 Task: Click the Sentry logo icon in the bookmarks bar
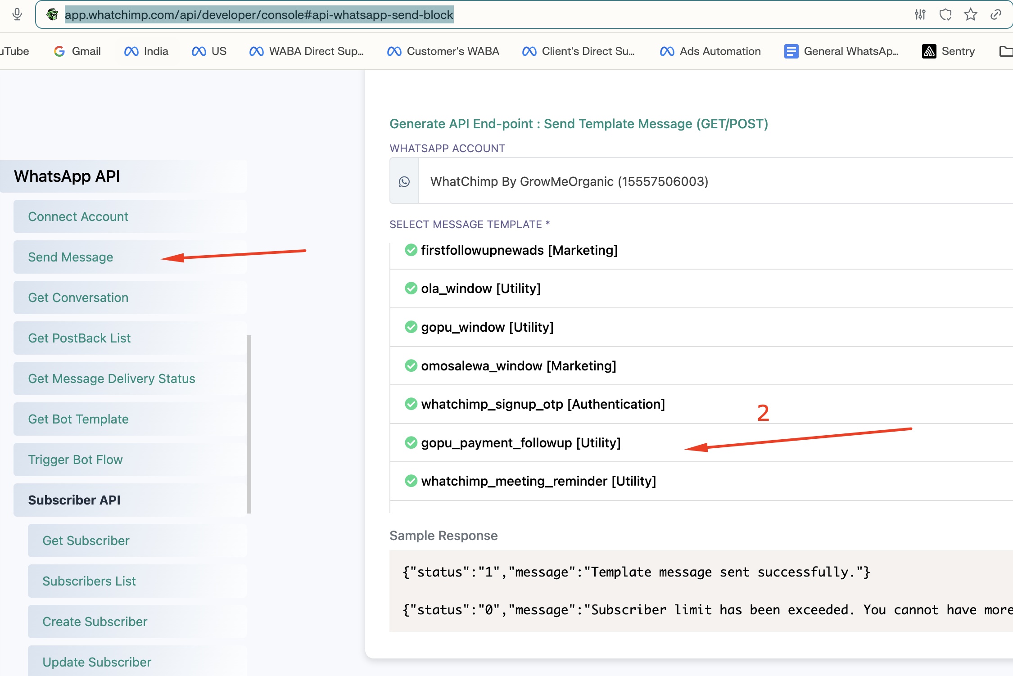tap(929, 51)
